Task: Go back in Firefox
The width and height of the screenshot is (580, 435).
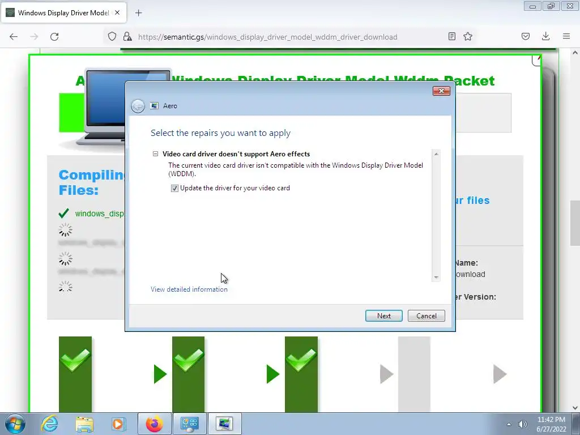Action: tap(14, 37)
